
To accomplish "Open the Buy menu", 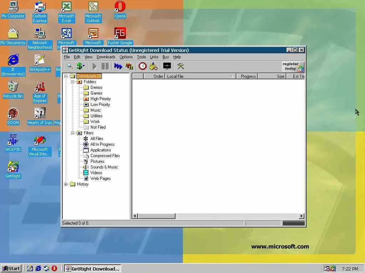I will pos(166,57).
